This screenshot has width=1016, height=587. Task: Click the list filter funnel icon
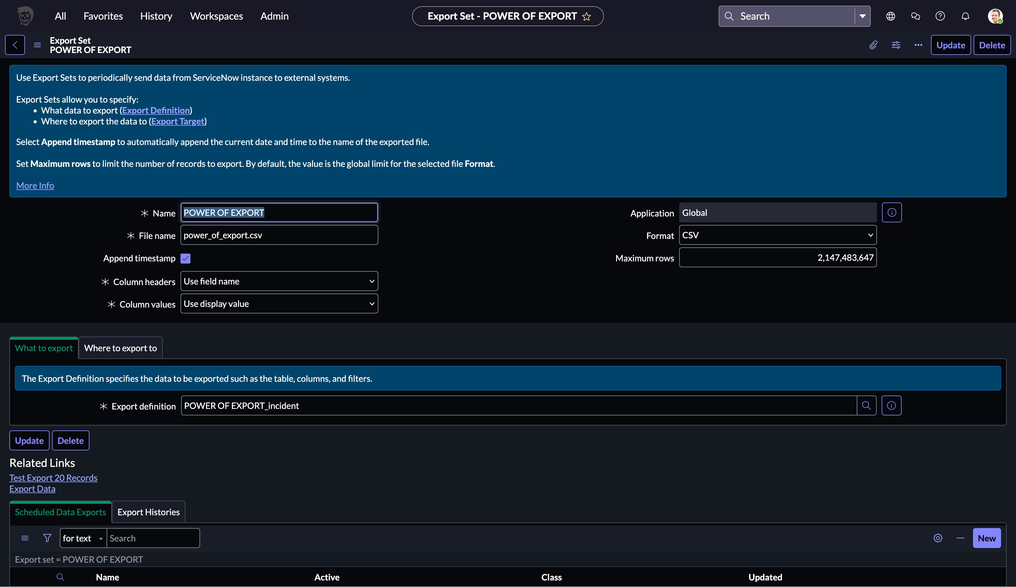pyautogui.click(x=47, y=538)
